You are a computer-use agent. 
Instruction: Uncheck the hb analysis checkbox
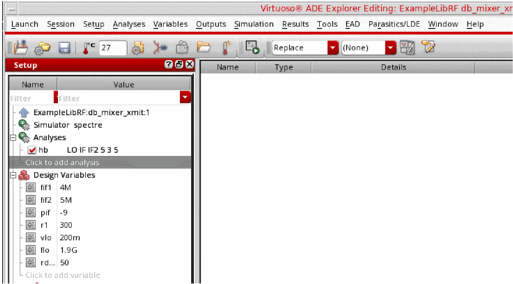[x=32, y=150]
